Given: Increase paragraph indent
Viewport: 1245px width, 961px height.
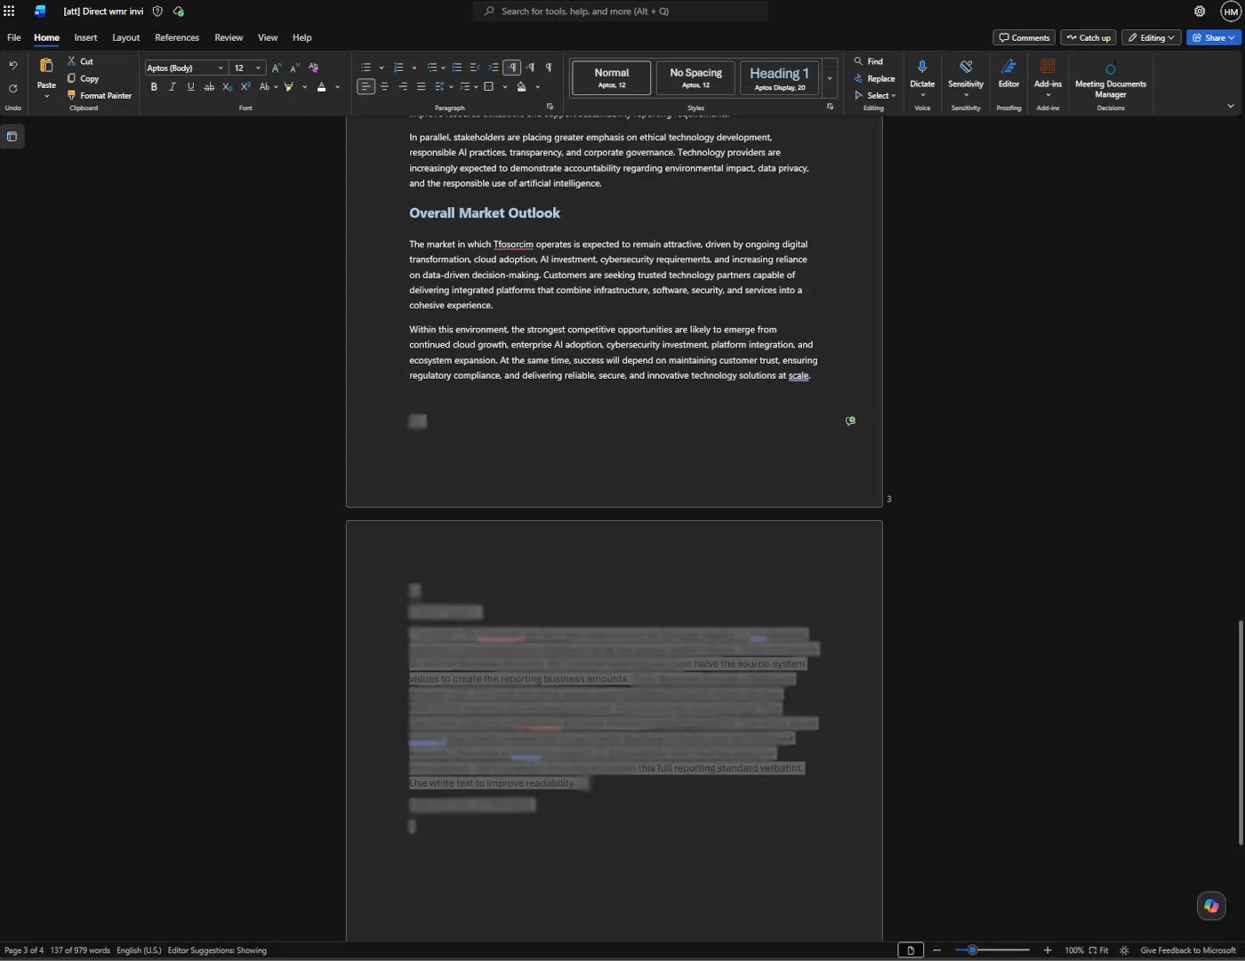Looking at the screenshot, I should point(494,68).
